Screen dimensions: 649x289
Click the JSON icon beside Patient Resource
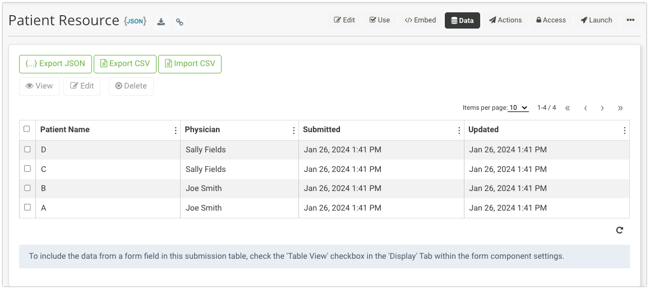tap(135, 21)
